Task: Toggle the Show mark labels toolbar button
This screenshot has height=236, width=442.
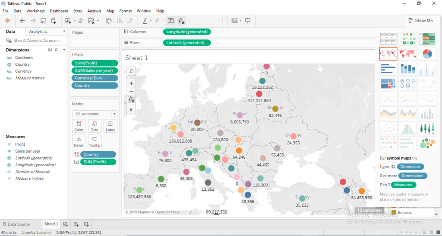Action: [x=170, y=21]
